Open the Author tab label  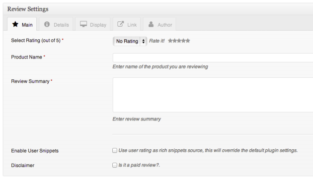pos(165,25)
